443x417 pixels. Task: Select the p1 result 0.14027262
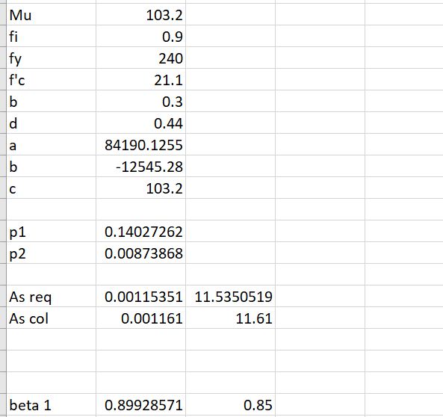point(140,231)
